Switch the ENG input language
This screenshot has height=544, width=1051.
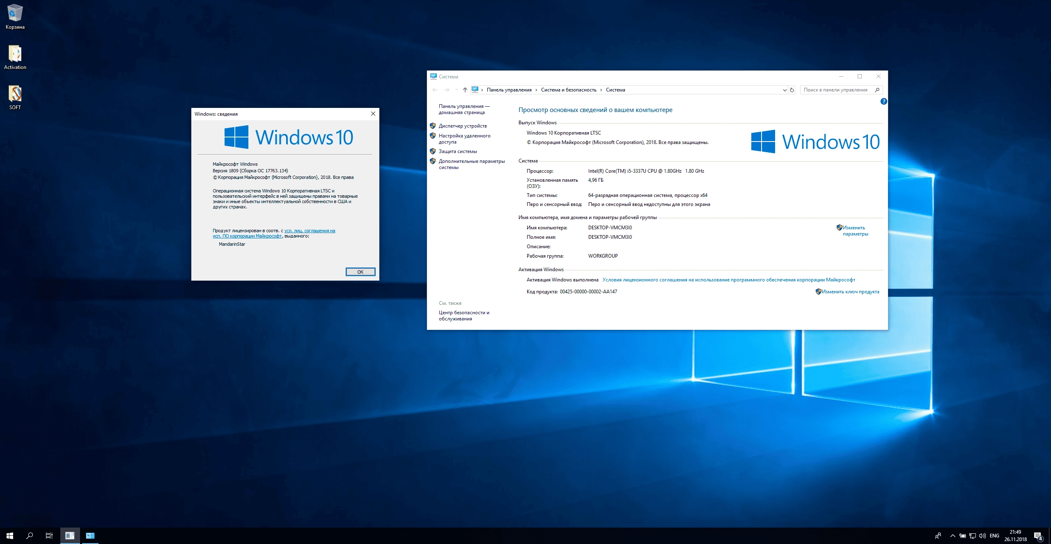(994, 536)
